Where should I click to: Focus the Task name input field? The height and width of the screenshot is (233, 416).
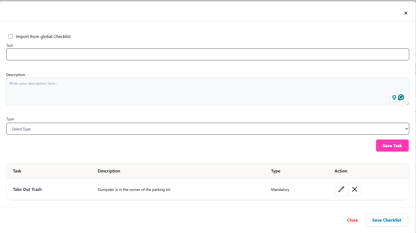[x=208, y=54]
